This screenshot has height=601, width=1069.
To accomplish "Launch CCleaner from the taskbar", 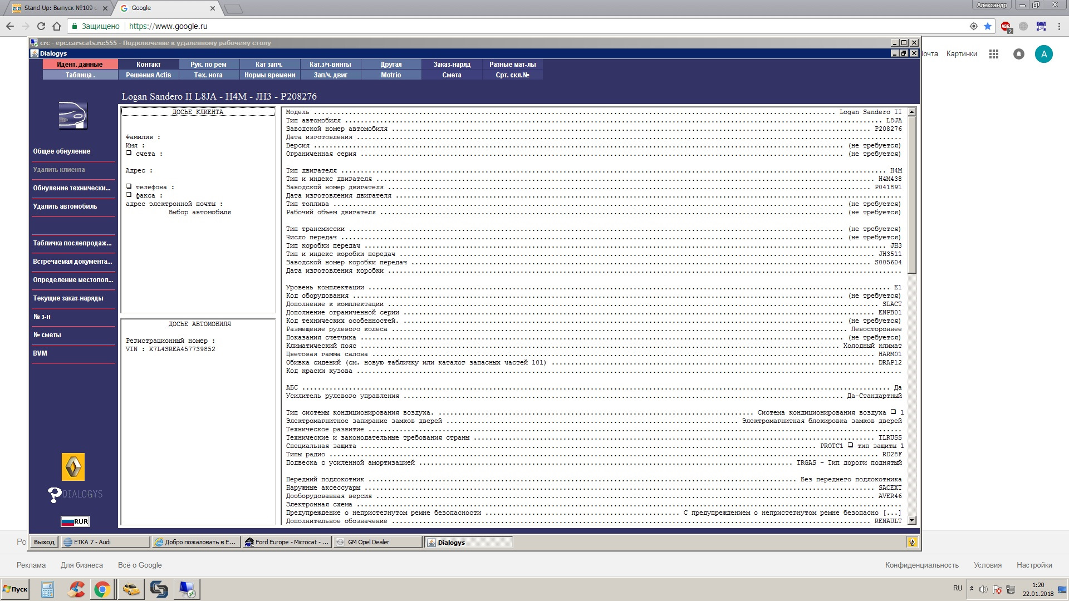I will [76, 589].
